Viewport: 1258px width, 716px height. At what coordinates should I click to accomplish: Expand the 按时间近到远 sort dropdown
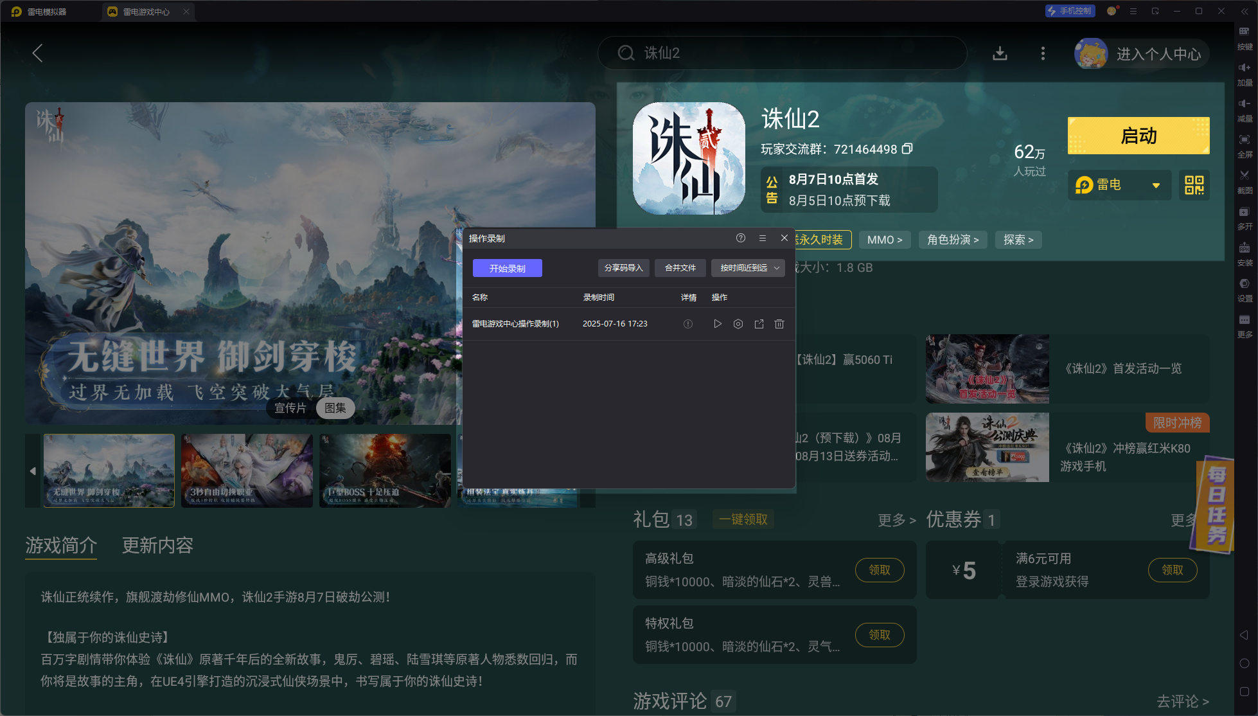click(749, 268)
